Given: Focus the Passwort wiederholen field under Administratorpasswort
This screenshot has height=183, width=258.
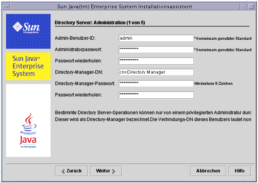Looking at the screenshot, I should [x=156, y=61].
